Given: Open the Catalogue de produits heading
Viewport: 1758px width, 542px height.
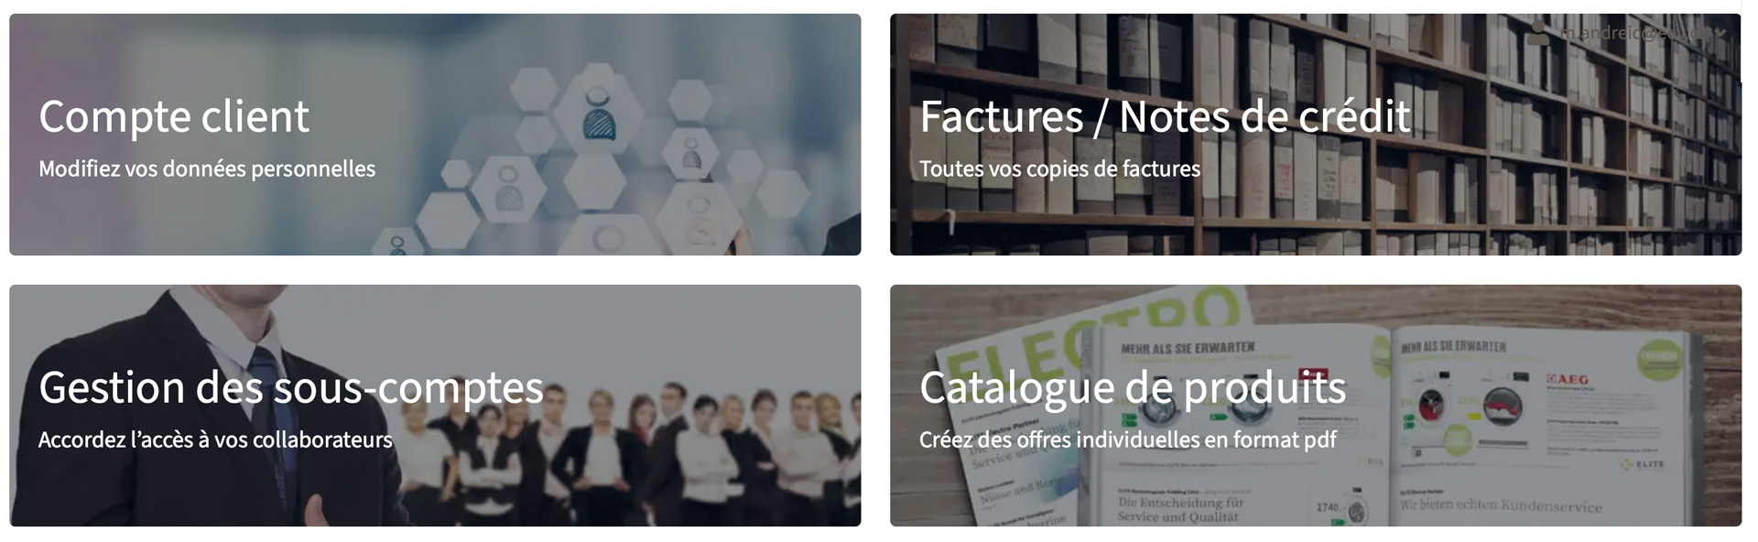Looking at the screenshot, I should coord(1133,388).
